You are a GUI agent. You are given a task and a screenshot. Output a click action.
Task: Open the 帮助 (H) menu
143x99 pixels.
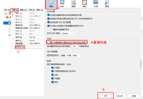[39, 10]
